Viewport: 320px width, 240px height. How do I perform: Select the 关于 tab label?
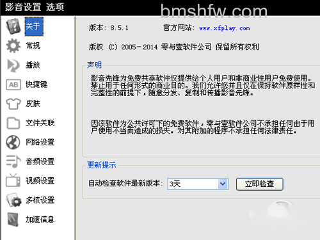[x=34, y=26]
